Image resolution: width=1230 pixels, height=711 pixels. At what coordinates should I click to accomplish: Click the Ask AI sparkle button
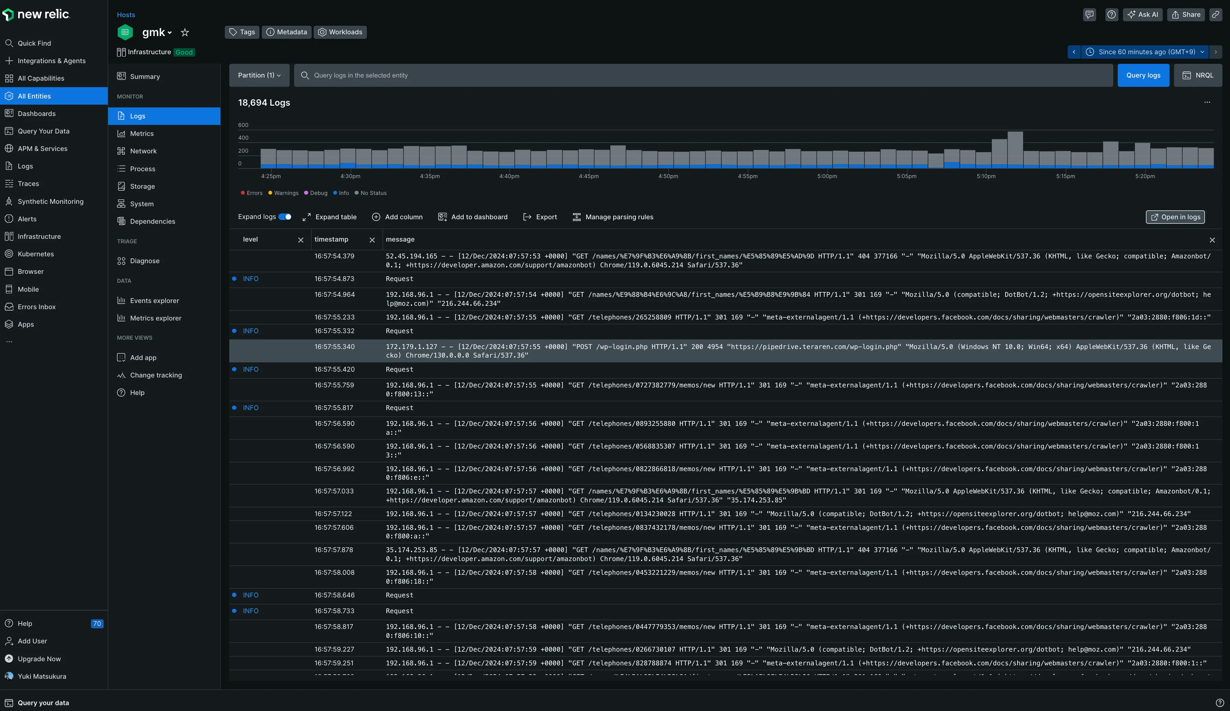(1142, 15)
